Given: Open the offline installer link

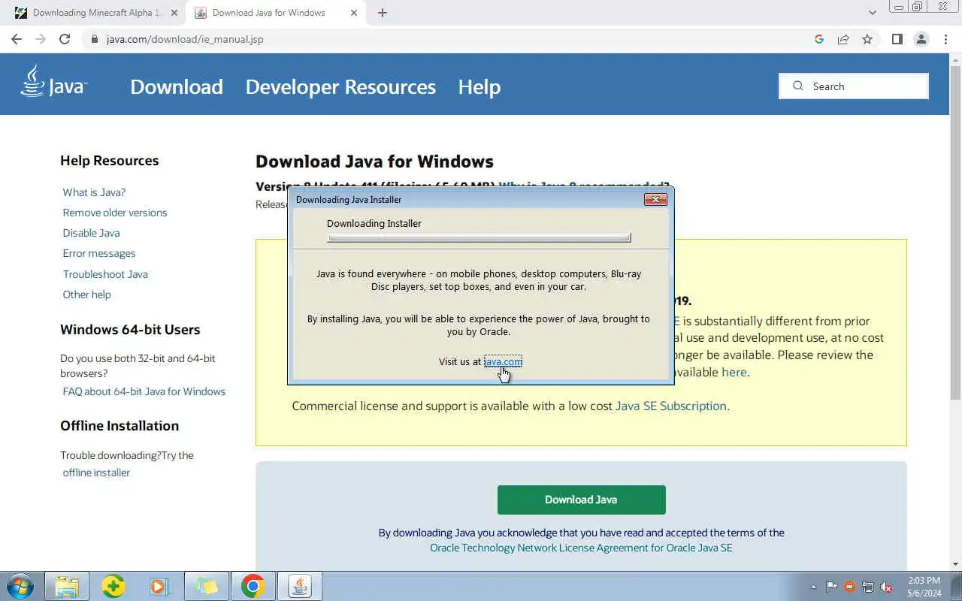Looking at the screenshot, I should (96, 473).
